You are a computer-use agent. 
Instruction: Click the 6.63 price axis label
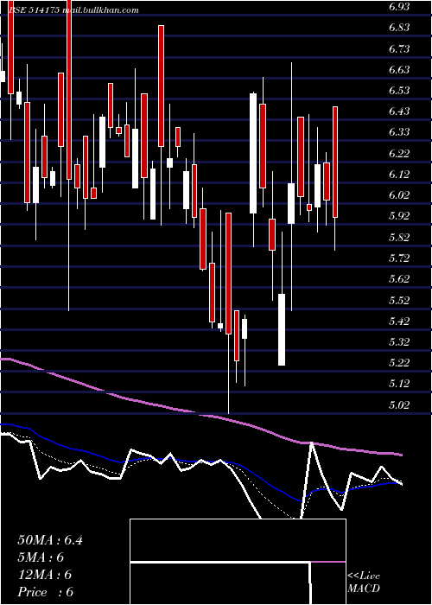[x=399, y=70]
